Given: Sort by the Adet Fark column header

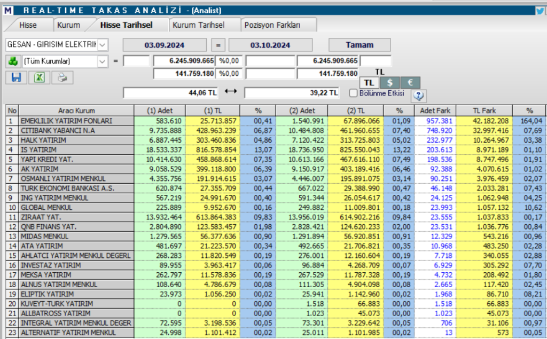Looking at the screenshot, I should click(435, 111).
